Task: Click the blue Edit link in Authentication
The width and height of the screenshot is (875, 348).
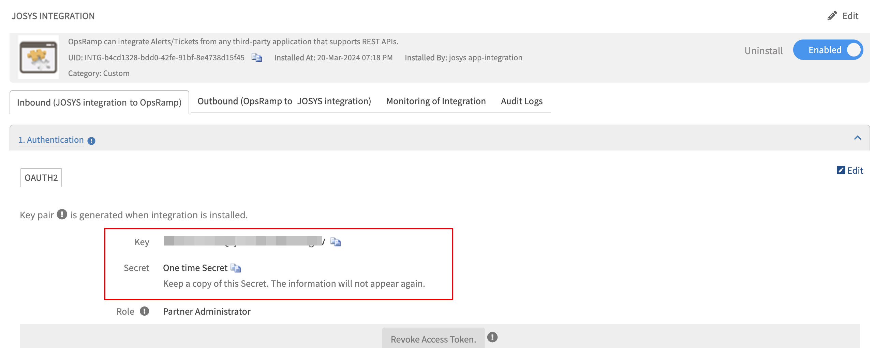Action: [x=850, y=170]
